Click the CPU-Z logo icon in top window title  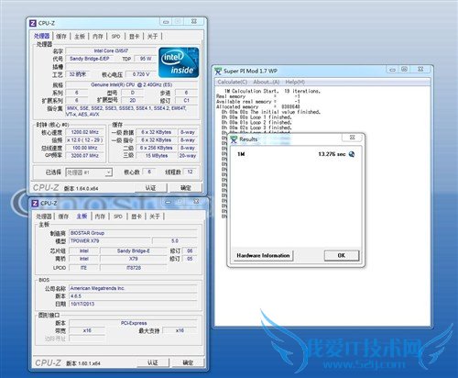33,23
